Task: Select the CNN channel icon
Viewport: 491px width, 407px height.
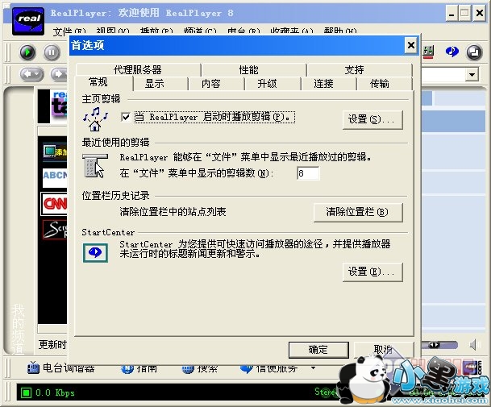Action: tap(54, 203)
